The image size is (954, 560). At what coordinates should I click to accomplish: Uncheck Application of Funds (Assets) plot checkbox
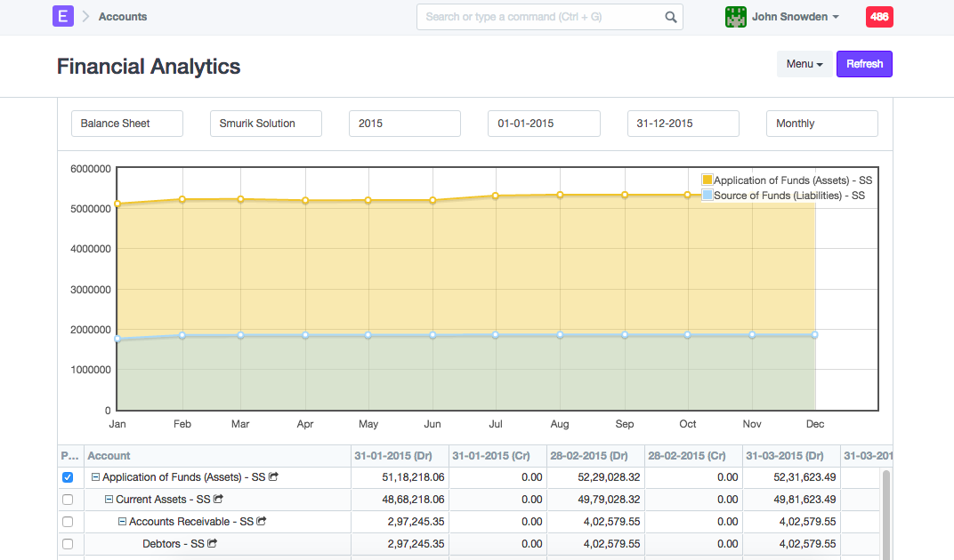pos(68,477)
